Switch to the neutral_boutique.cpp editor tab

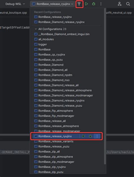pyautogui.click(x=14, y=13)
